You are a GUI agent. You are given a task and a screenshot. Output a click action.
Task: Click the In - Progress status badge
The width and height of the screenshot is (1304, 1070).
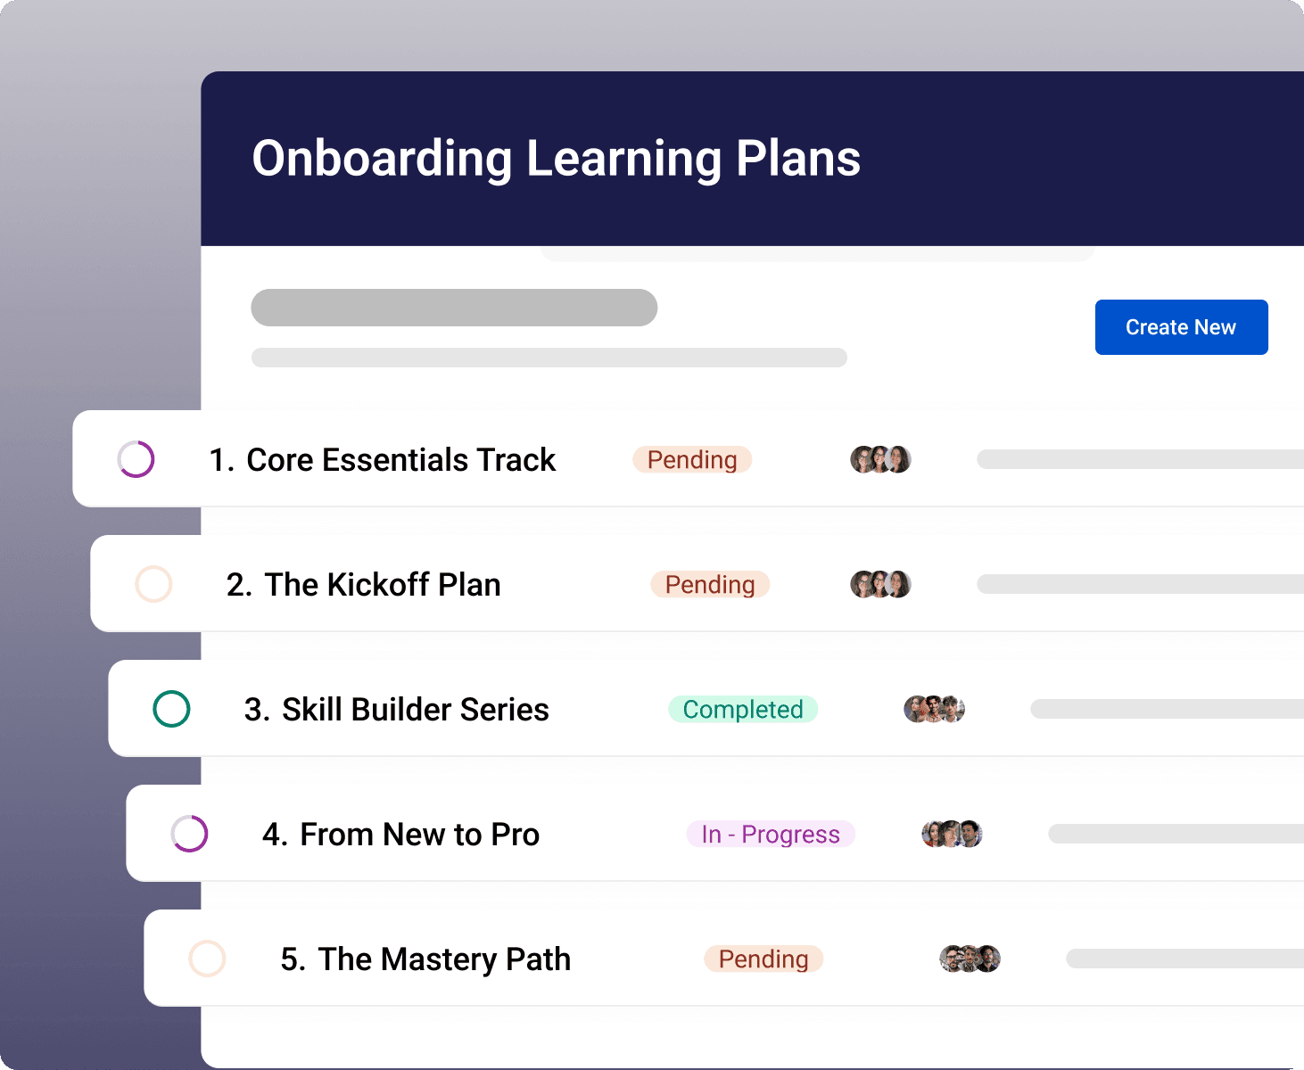coord(771,834)
